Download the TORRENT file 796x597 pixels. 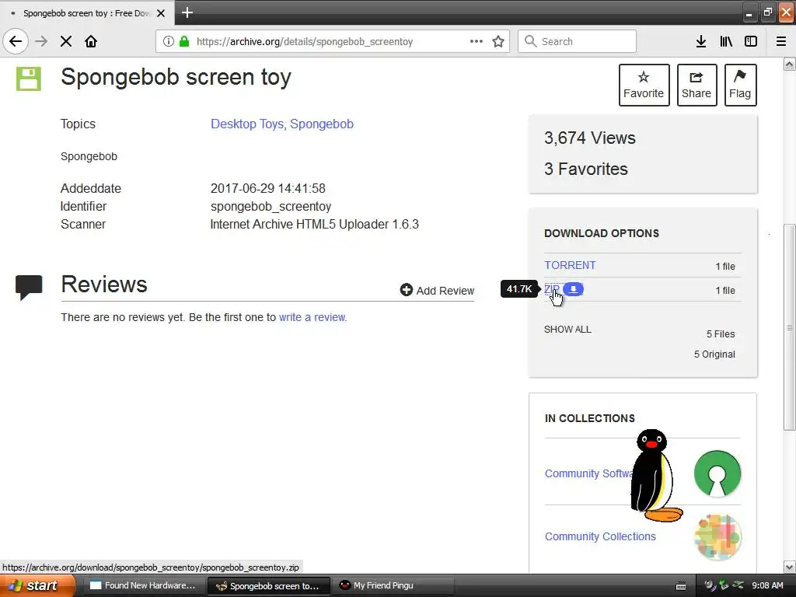click(570, 265)
